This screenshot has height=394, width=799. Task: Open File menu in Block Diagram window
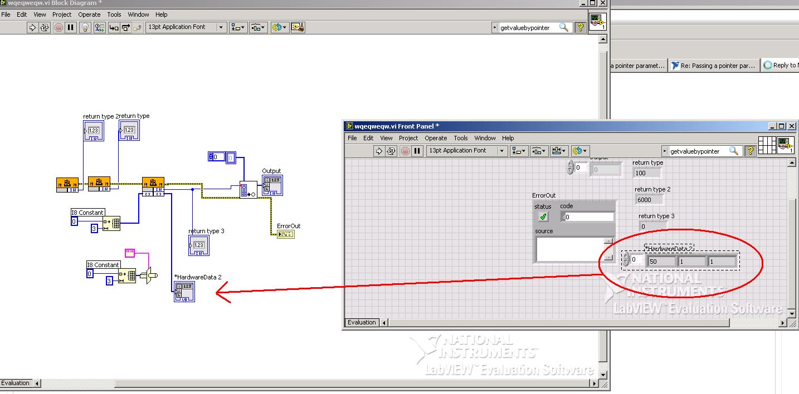(6, 14)
